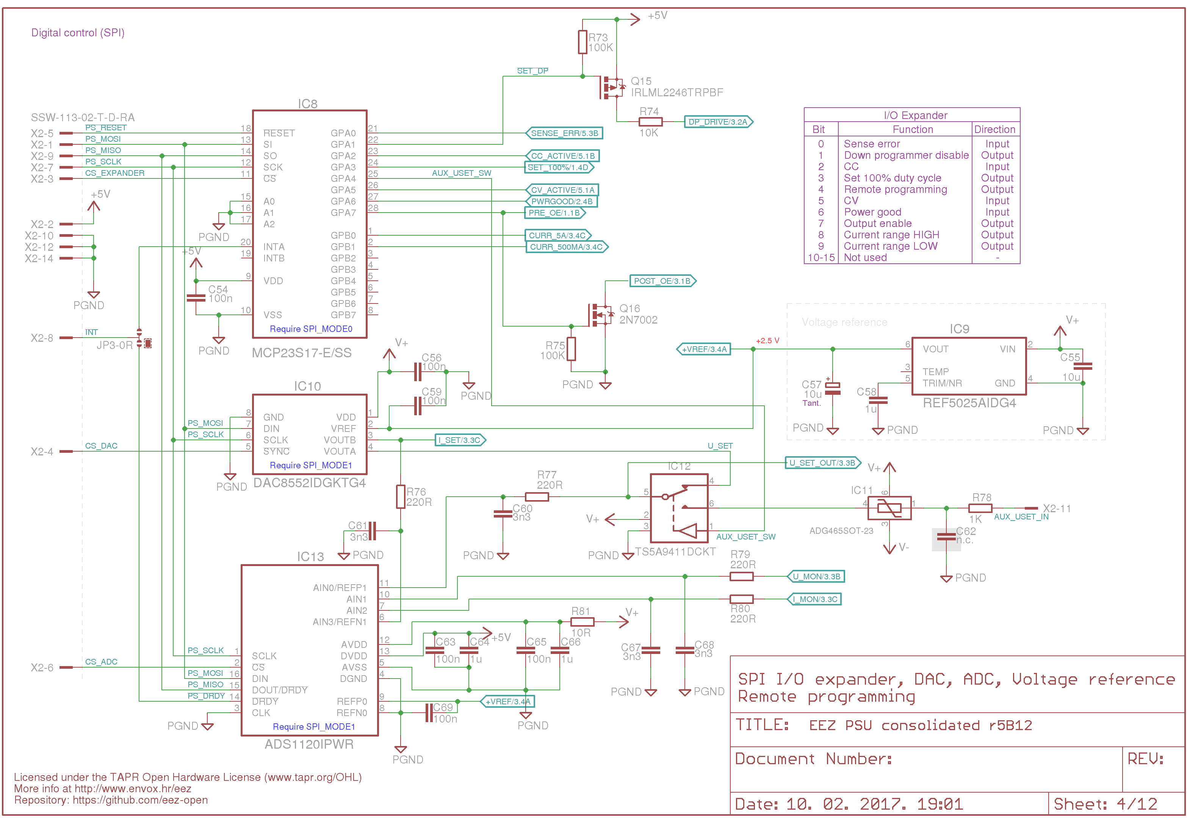Select the C57 10u tantalum capacitor
This screenshot has width=1187, height=818.
tap(832, 389)
